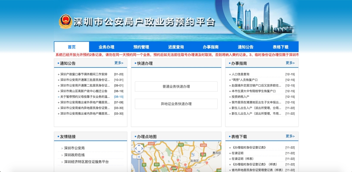The height and width of the screenshot is (172, 352).
Task: Switch to the 预约管理 tab
Action: [141, 47]
